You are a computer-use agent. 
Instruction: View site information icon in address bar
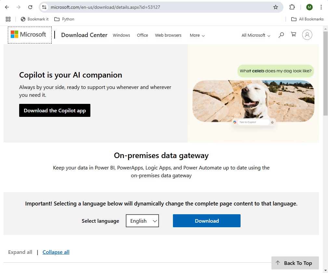tap(44, 7)
